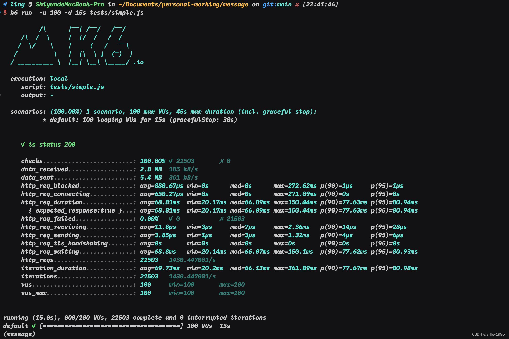The height and width of the screenshot is (339, 509).
Task: Click http_req_sending 'avg=3.85µs'
Action: click(x=158, y=235)
